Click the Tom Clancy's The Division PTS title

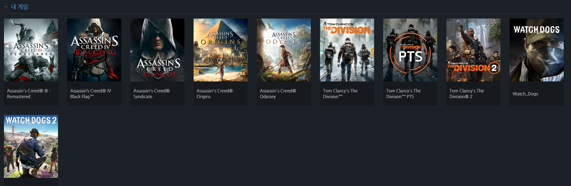point(403,94)
